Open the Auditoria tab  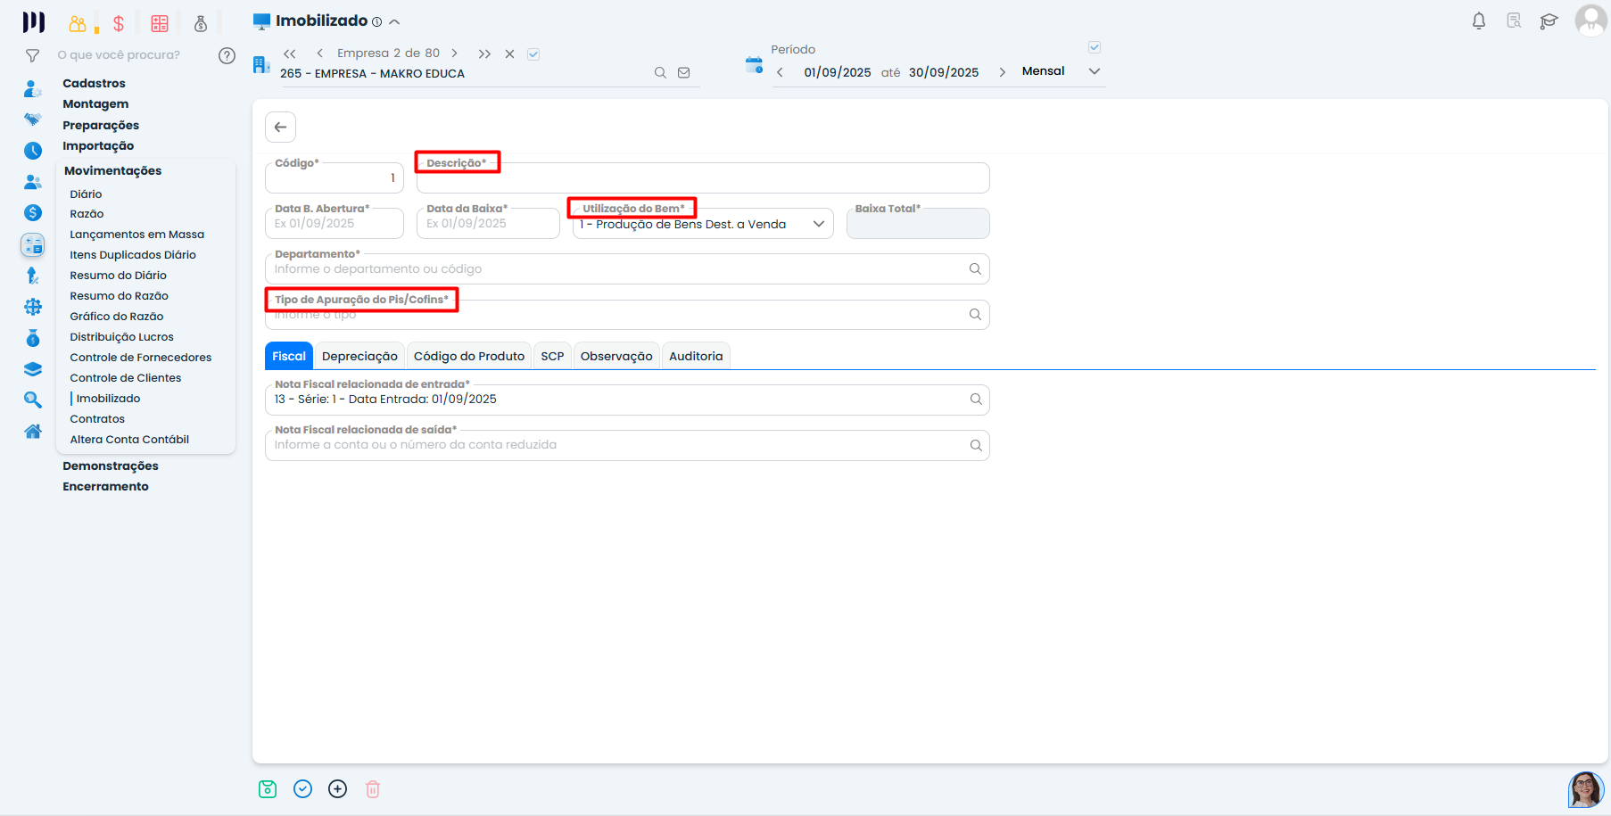[696, 356]
